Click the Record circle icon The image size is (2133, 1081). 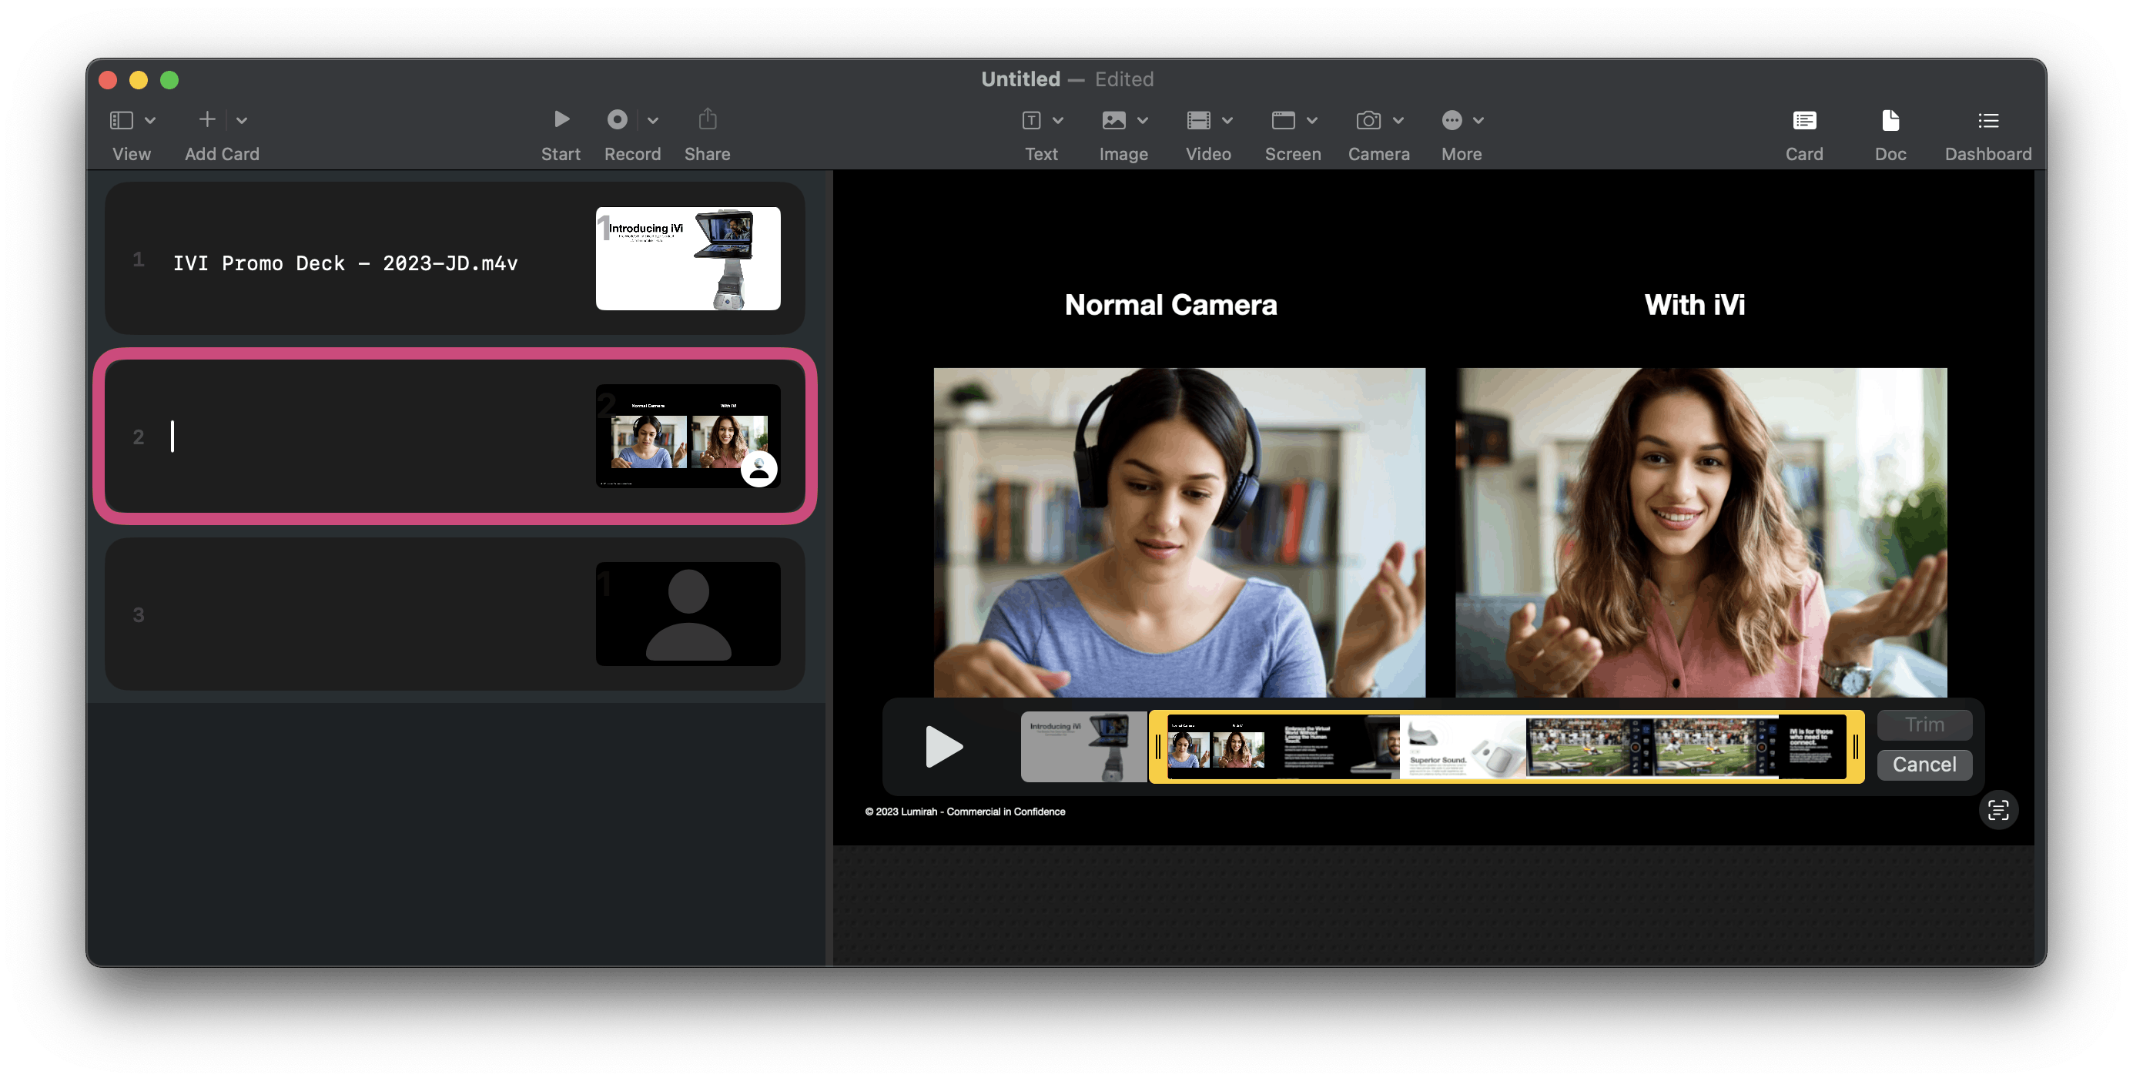pos(617,120)
